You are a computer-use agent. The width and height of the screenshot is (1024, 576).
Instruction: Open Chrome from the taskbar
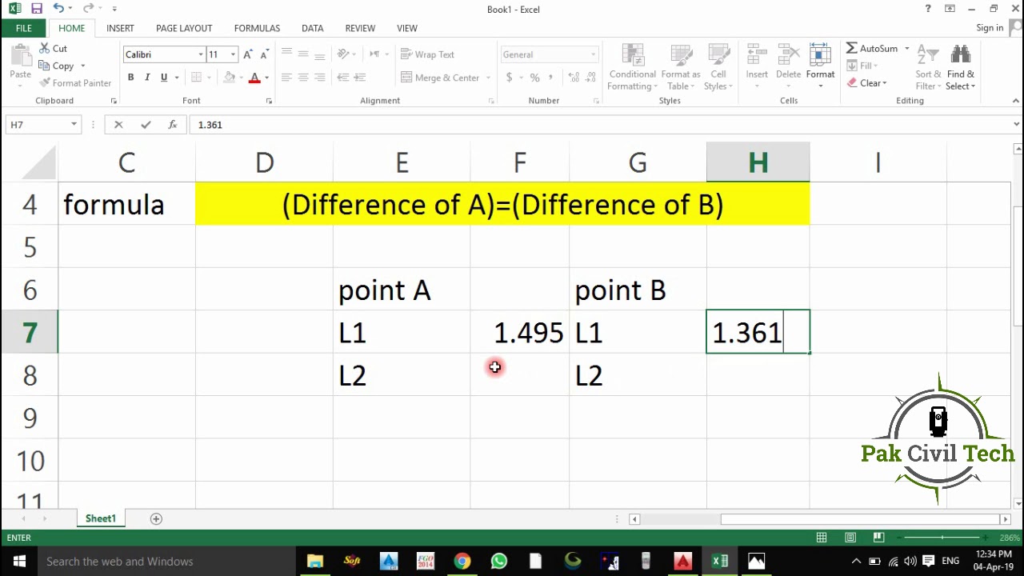462,561
